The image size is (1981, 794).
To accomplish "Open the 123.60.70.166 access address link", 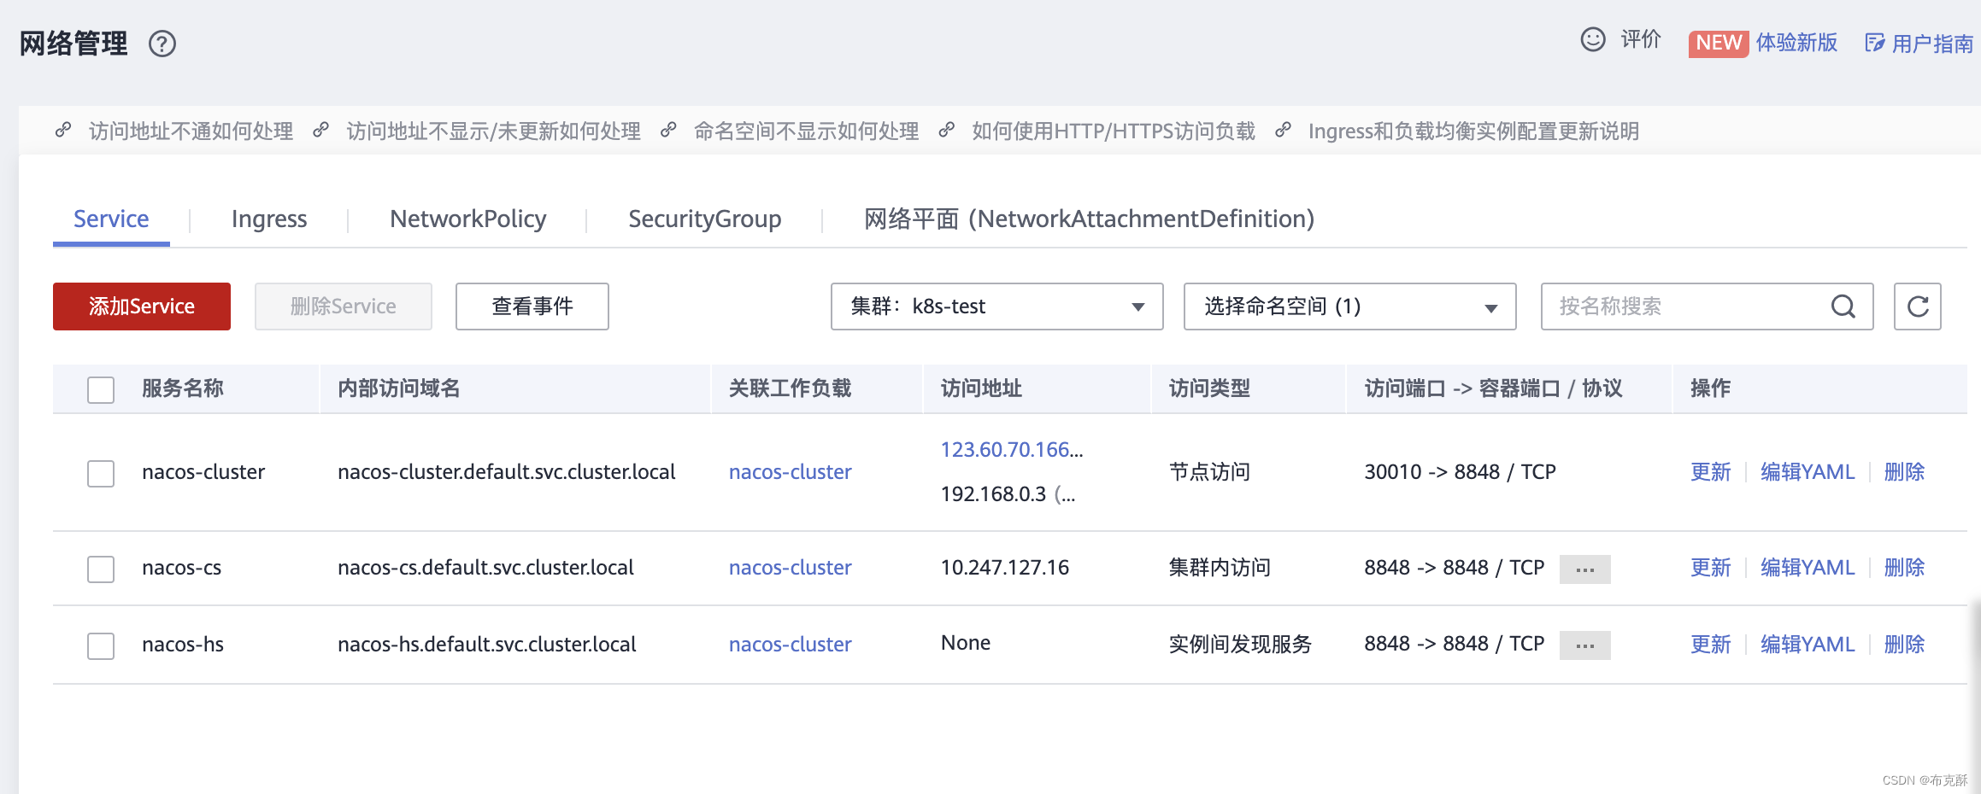I will [x=1012, y=450].
